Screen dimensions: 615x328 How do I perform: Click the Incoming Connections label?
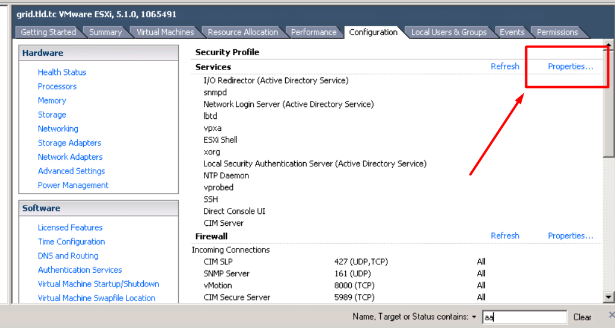231,250
